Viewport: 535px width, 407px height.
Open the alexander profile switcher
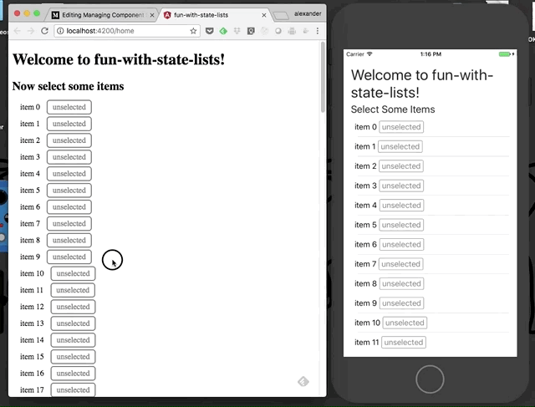point(307,14)
